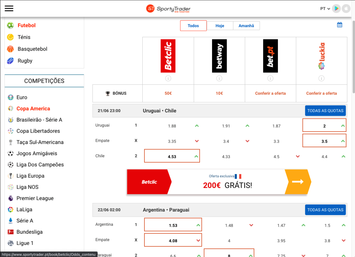The height and width of the screenshot is (257, 355).
Task: Open all odds for Argentina - Paraguai
Action: point(325,210)
